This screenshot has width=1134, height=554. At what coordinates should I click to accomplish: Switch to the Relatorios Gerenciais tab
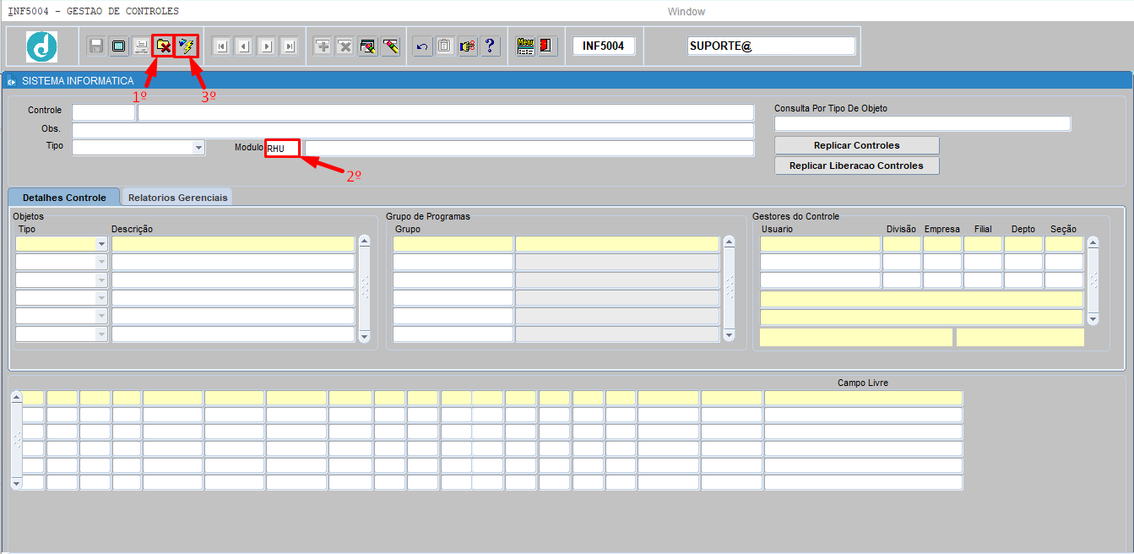click(177, 197)
